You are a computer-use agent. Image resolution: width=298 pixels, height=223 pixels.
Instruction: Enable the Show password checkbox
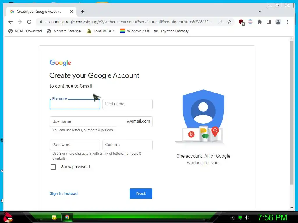point(53,167)
